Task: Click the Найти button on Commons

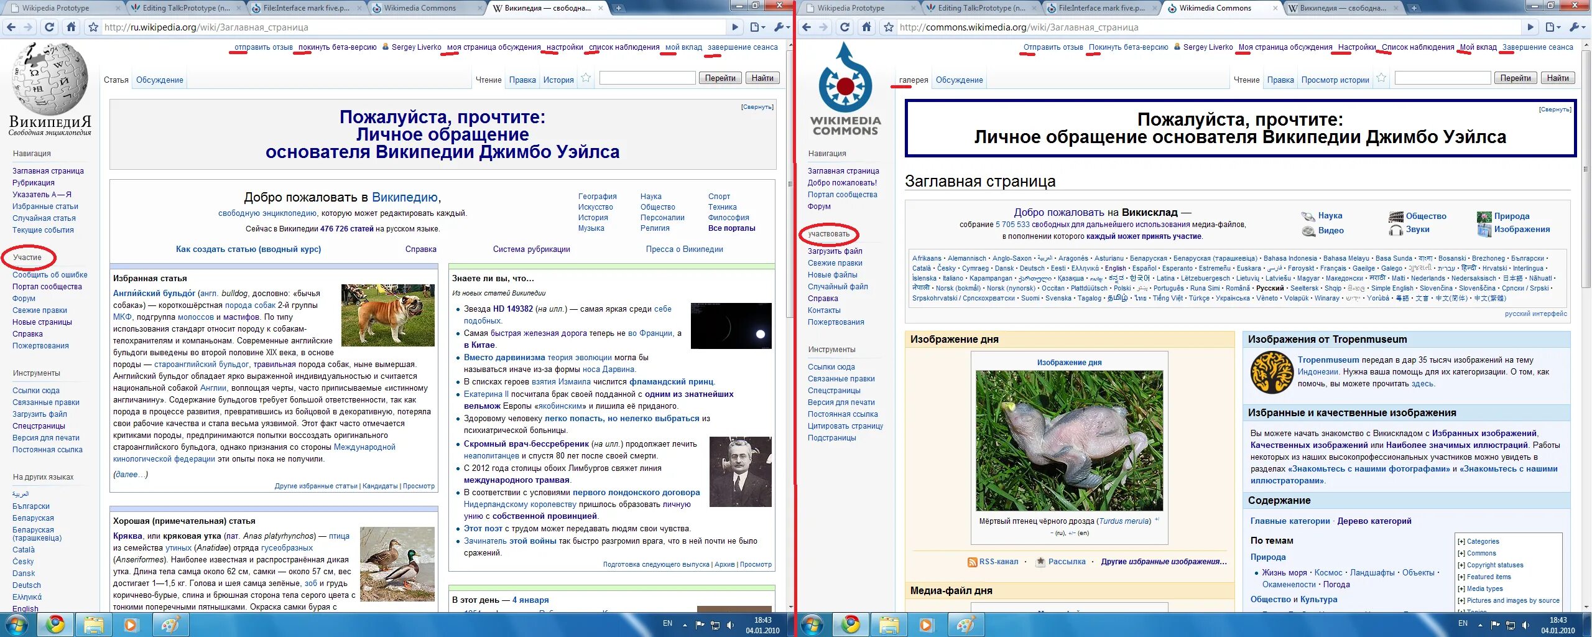Action: (1558, 78)
